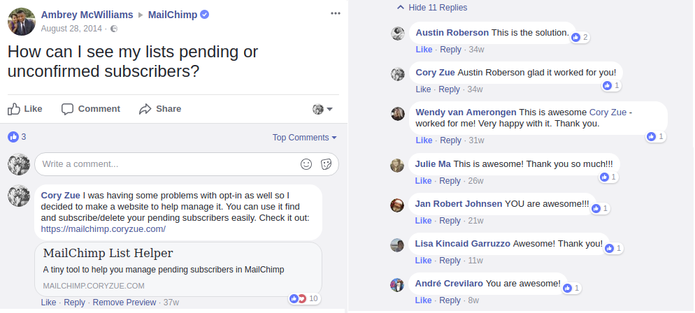The height and width of the screenshot is (313, 695).
Task: Open the mailchimp.coryzue.com link
Action: pyautogui.click(x=103, y=229)
